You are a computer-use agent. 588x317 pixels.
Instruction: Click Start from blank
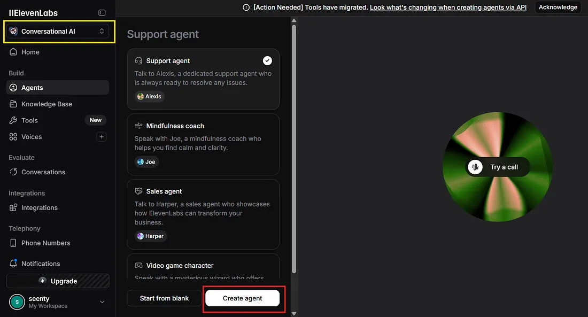coord(164,298)
